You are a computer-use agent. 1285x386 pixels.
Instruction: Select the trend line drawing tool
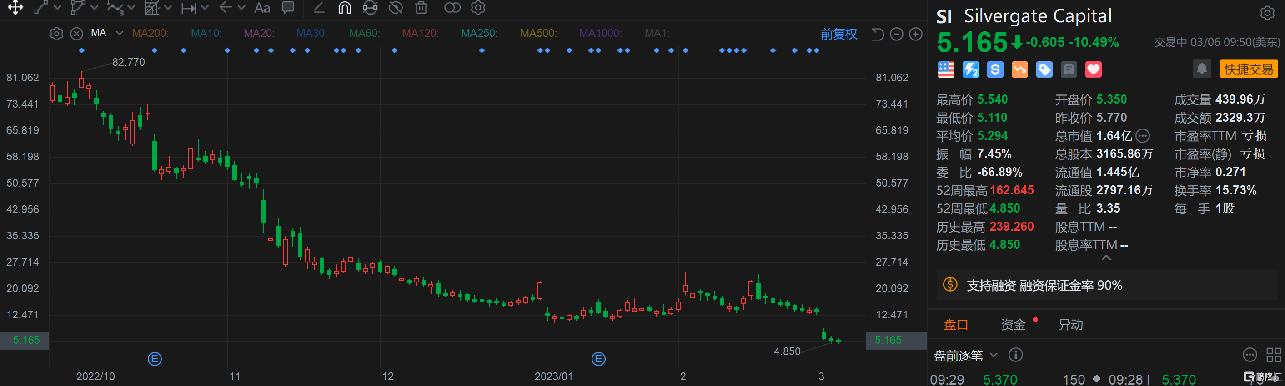pyautogui.click(x=40, y=7)
